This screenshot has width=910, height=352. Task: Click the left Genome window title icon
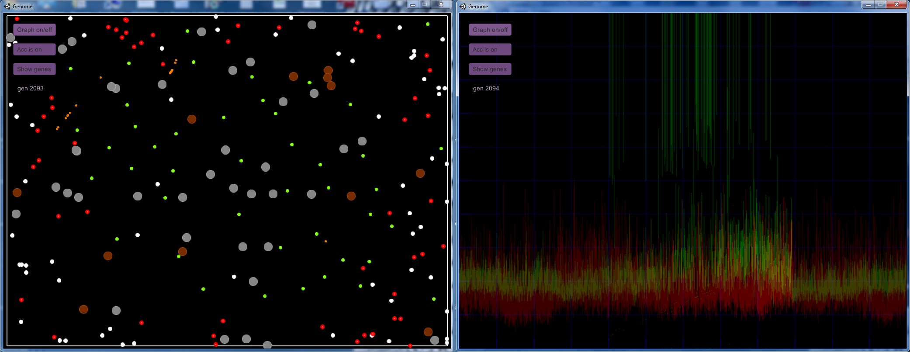(x=7, y=6)
